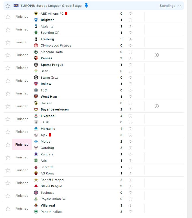Click the Marseille team logo
The image size is (192, 218).
(36, 129)
